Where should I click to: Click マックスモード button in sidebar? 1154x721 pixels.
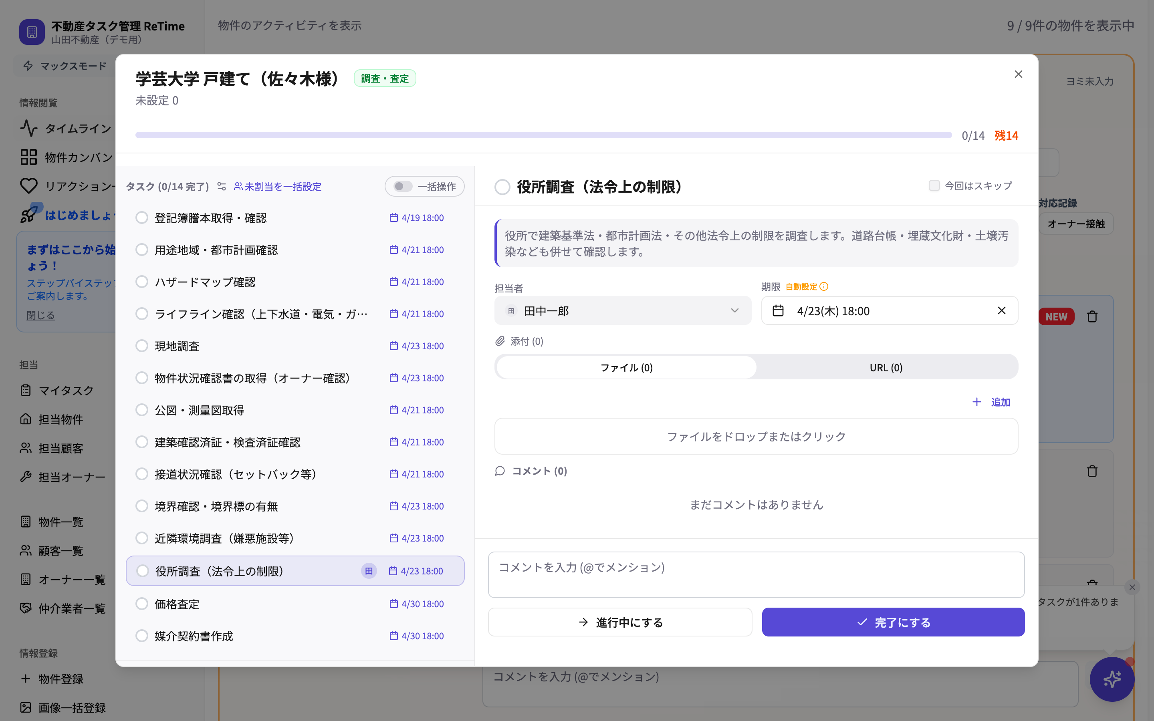coord(65,66)
